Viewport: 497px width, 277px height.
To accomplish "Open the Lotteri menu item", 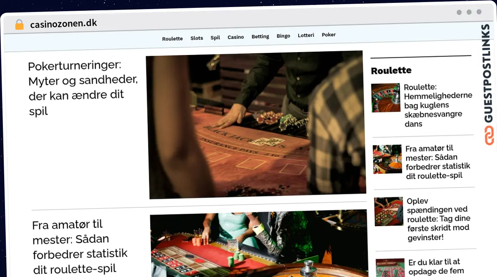I will click(x=306, y=36).
